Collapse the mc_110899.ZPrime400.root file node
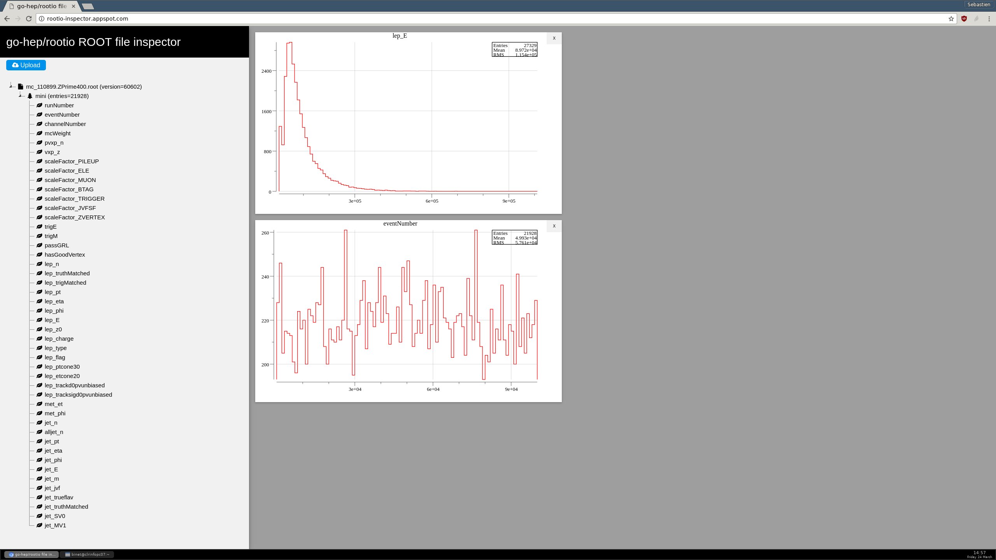The width and height of the screenshot is (996, 560). [x=11, y=86]
